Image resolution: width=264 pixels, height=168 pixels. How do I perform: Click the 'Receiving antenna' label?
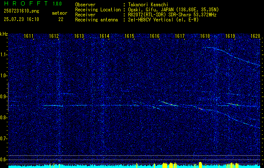click(97, 20)
